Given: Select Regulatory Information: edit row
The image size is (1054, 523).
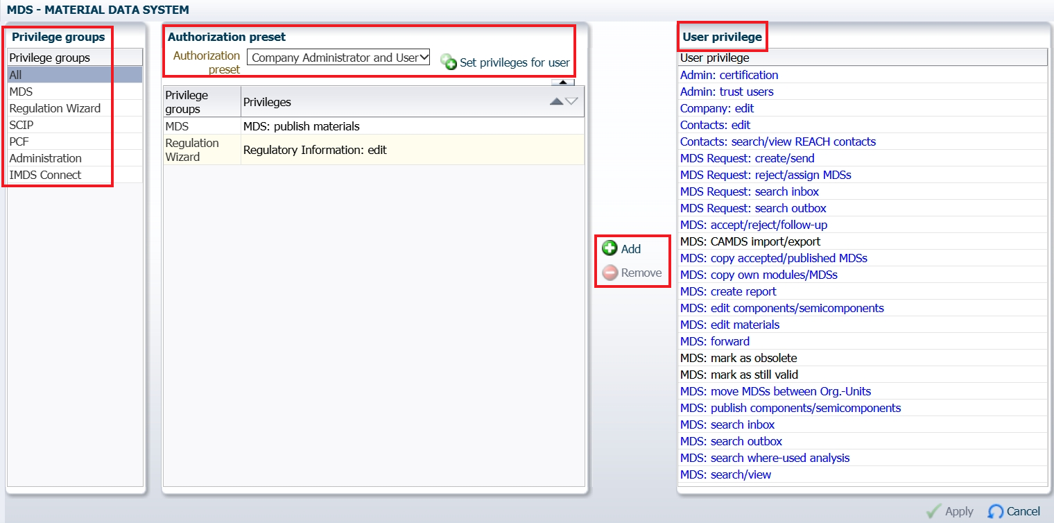Looking at the screenshot, I should (374, 150).
